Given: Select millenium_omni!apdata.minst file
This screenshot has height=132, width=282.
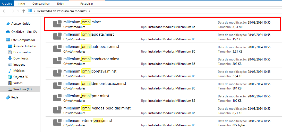Looking at the screenshot, I should point(89,34).
